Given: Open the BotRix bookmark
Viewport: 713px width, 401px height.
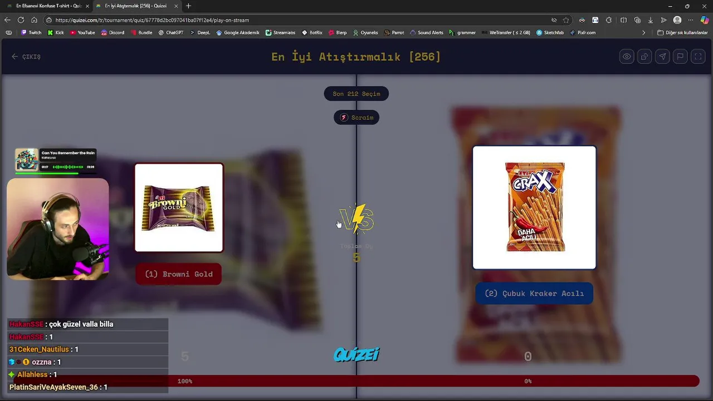Looking at the screenshot, I should click(312, 32).
